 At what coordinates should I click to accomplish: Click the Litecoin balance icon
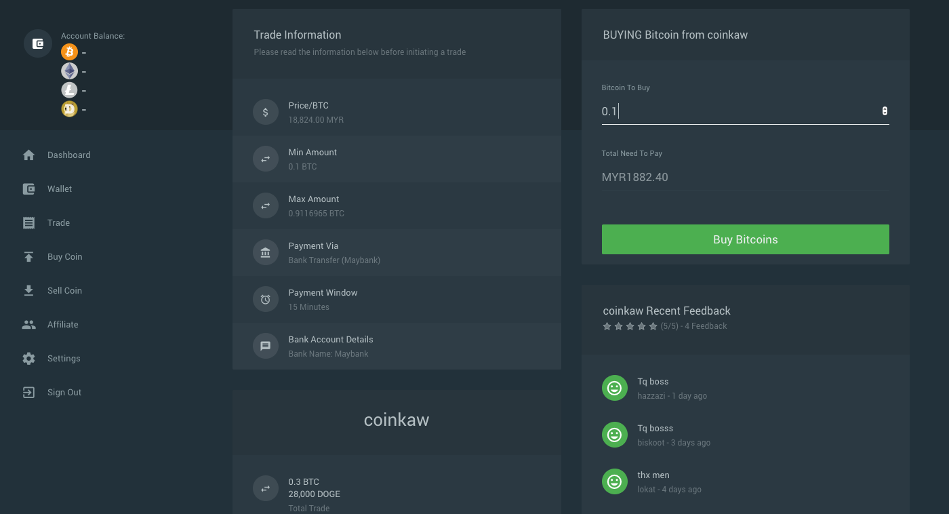coord(70,90)
